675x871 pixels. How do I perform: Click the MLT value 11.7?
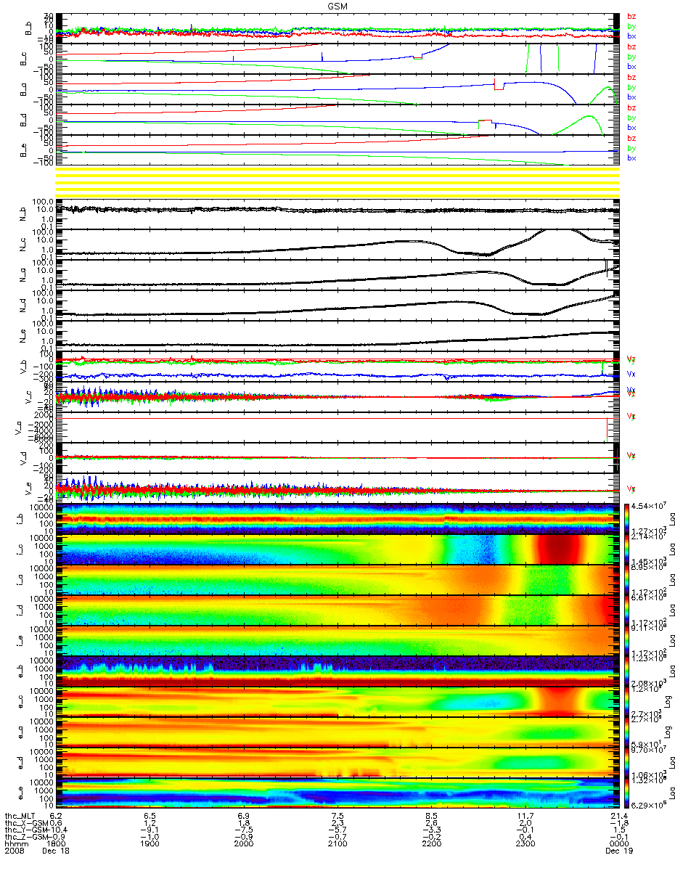pyautogui.click(x=525, y=817)
